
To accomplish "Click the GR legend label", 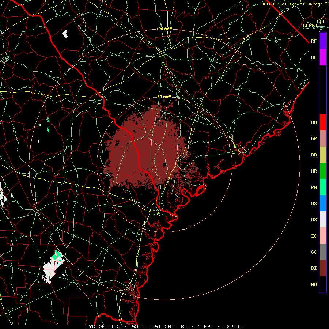I will click(x=314, y=139).
